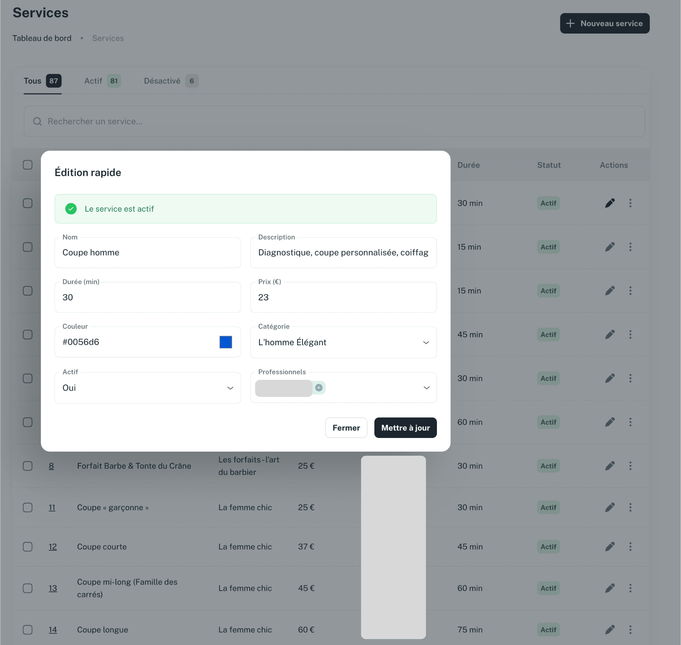Open actions menu for Forfait Barbe & Tonte du Crâne
Screen dimensions: 681x645
click(x=631, y=466)
